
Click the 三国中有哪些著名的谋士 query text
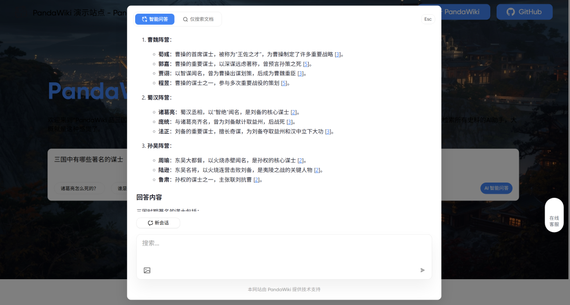point(89,159)
